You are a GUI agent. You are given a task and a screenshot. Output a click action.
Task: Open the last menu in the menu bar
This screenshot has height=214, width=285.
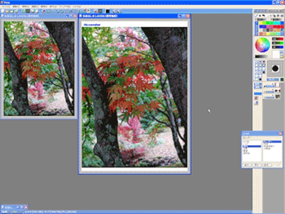point(77,6)
